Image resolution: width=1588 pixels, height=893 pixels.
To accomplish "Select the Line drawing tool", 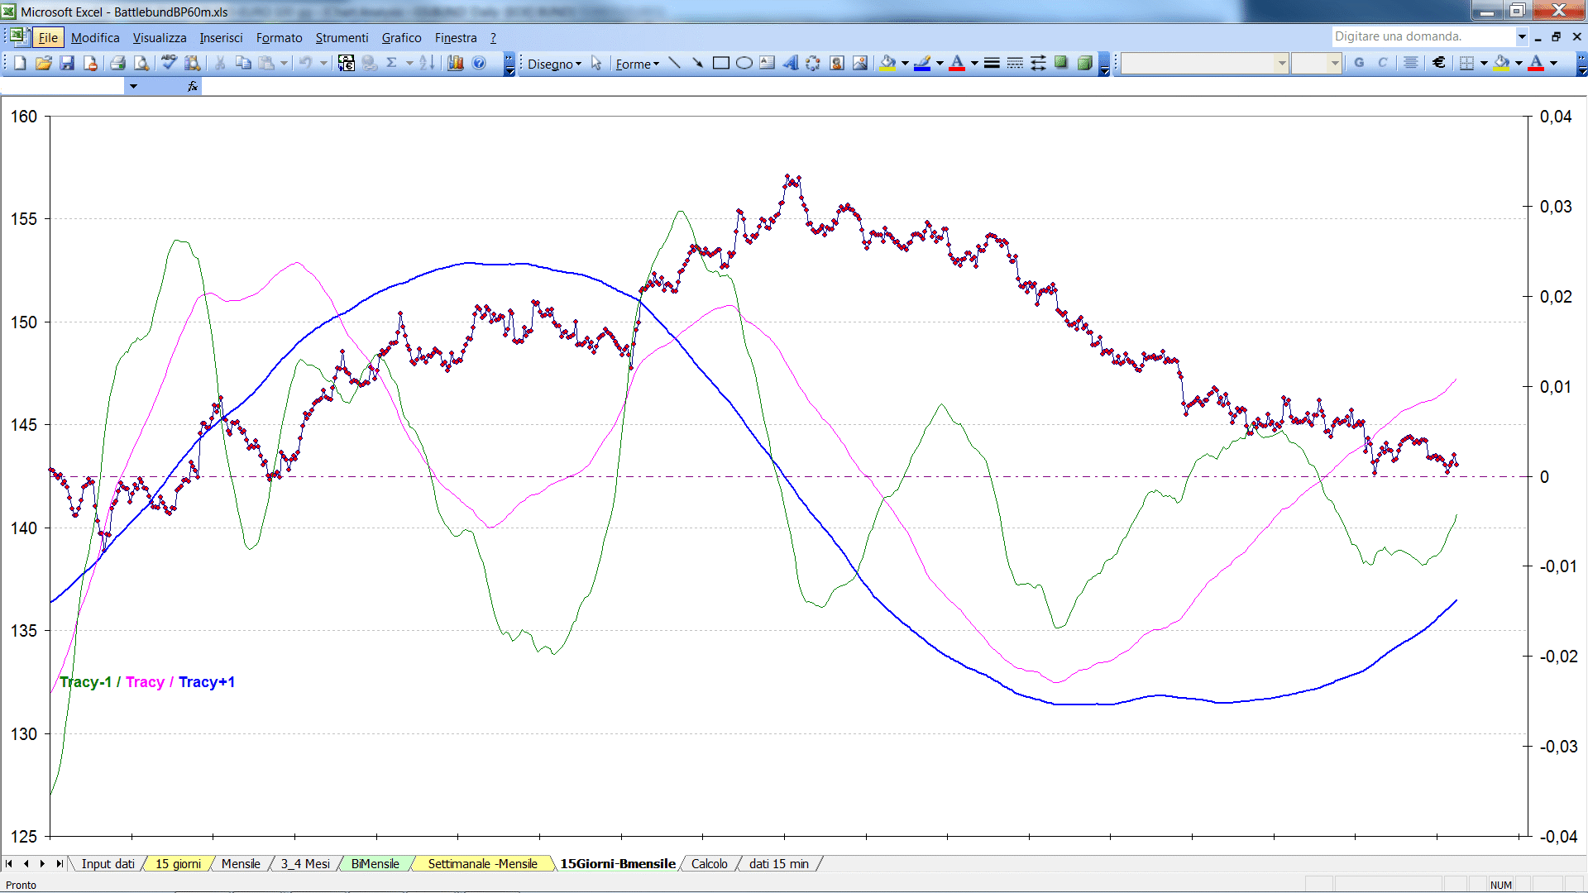I will pyautogui.click(x=674, y=63).
